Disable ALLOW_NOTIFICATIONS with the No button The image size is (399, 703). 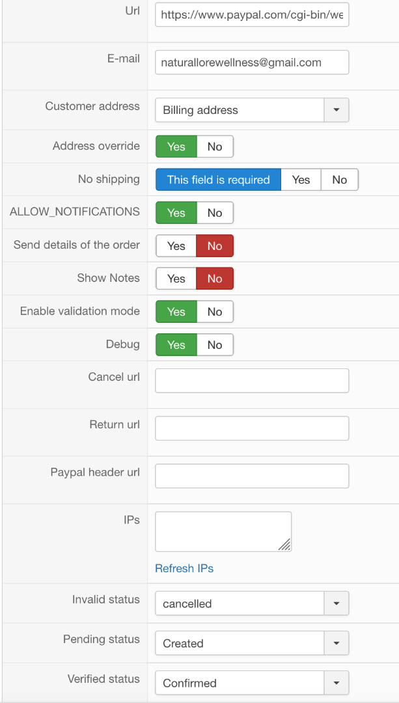click(215, 213)
